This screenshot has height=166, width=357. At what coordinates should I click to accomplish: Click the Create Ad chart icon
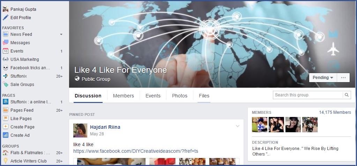point(6,135)
